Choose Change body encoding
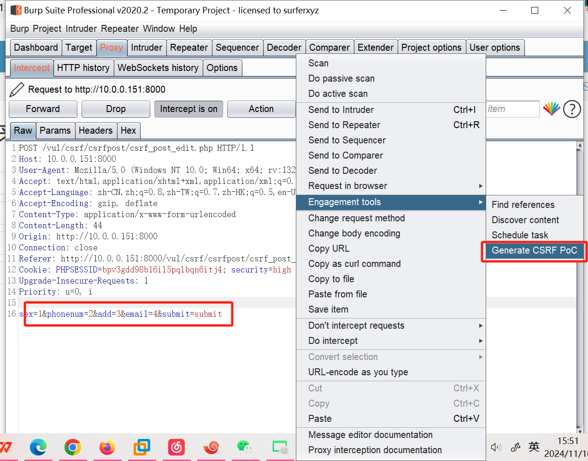 391,233
